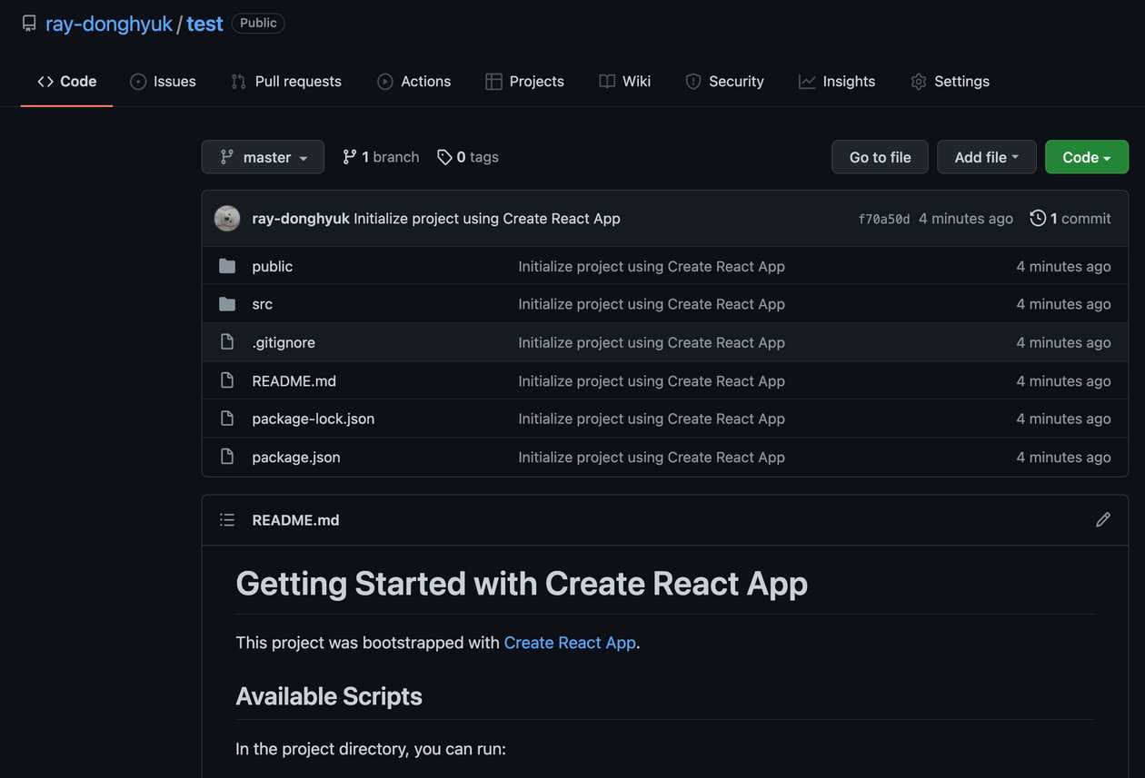Edit README using the pencil icon
The image size is (1145, 778).
tap(1103, 519)
